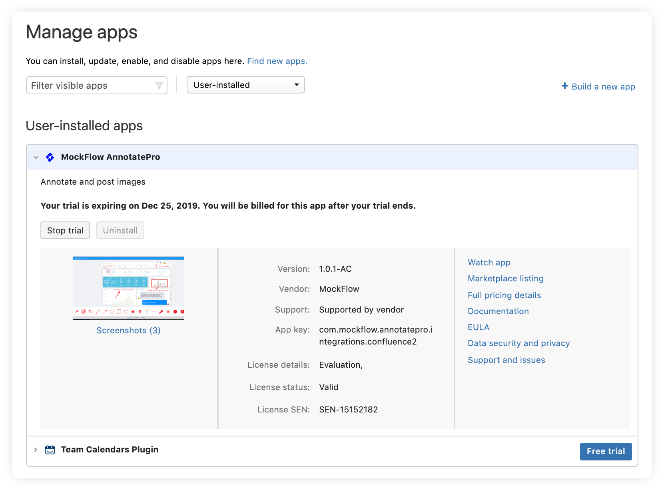Click the Supported by vendor text

coord(361,310)
